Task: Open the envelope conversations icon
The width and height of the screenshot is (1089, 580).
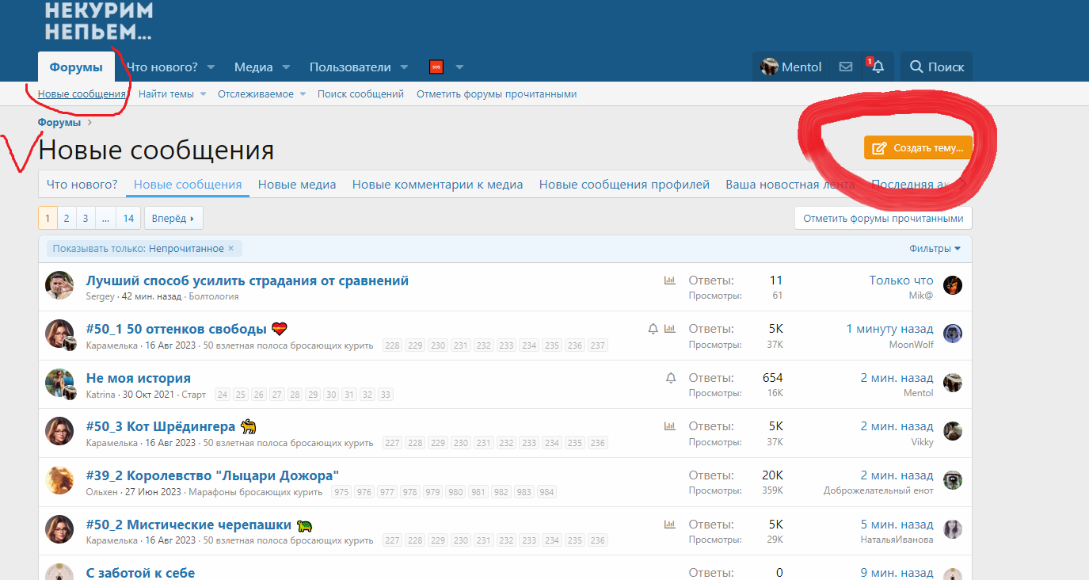Action: point(846,67)
